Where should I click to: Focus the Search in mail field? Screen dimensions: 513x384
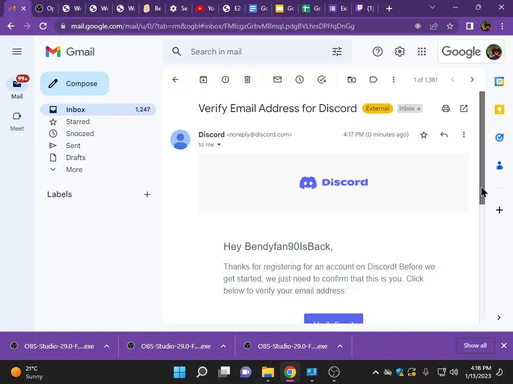point(257,51)
